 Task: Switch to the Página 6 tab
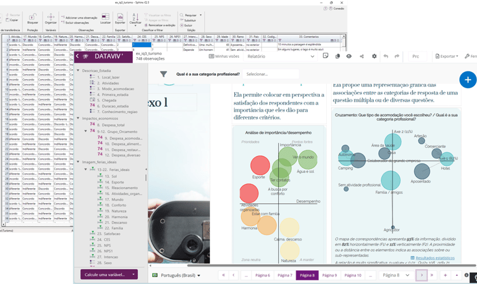[x=263, y=275]
